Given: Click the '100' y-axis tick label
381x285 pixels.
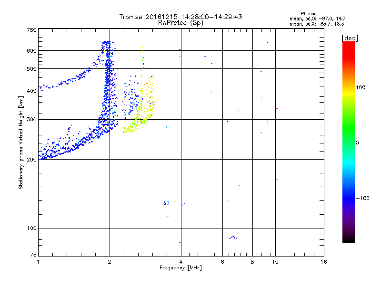Looking at the screenshot, I should click(x=32, y=228).
